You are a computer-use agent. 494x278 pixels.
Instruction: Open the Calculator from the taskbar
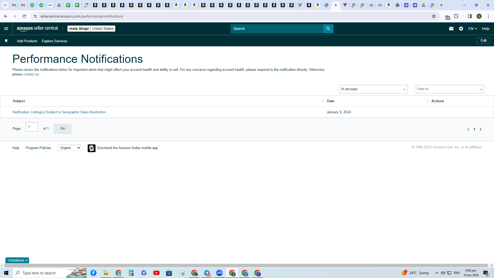[x=131, y=273]
